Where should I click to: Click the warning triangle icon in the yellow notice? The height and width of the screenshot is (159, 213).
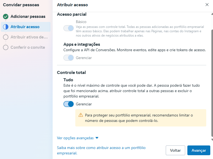81,115
